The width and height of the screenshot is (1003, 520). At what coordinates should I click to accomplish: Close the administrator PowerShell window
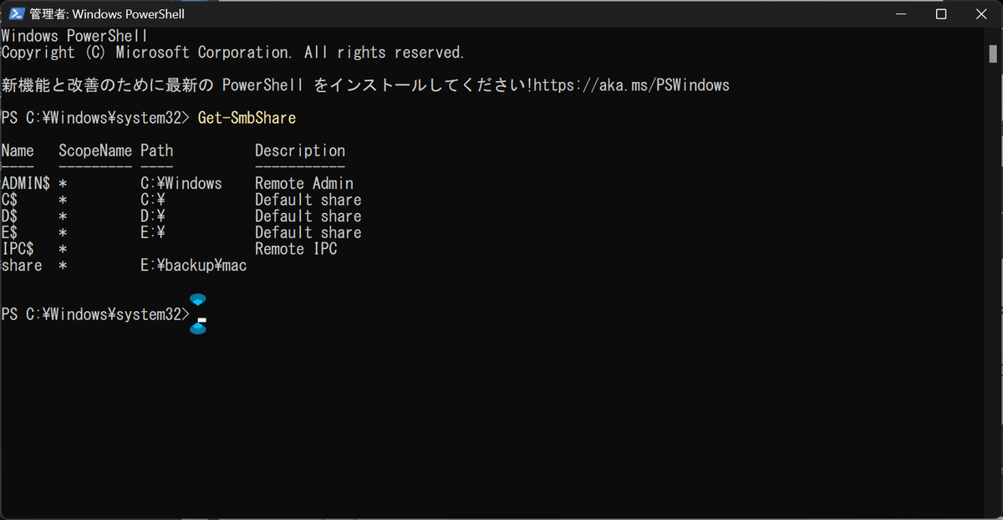click(980, 14)
